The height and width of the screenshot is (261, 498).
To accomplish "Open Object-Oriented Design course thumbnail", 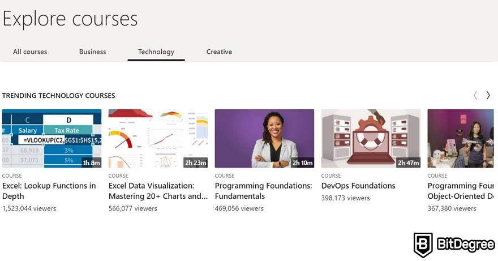I will 461,138.
